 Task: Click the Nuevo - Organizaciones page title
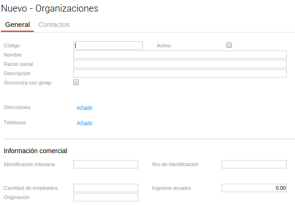pyautogui.click(x=50, y=8)
